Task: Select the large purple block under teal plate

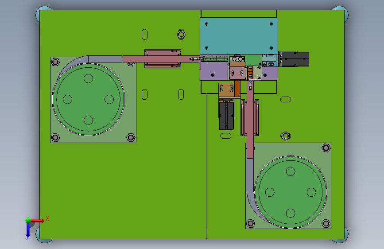Action: [214, 71]
